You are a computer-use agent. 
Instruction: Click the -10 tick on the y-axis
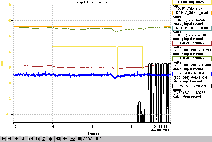click(8, 83)
